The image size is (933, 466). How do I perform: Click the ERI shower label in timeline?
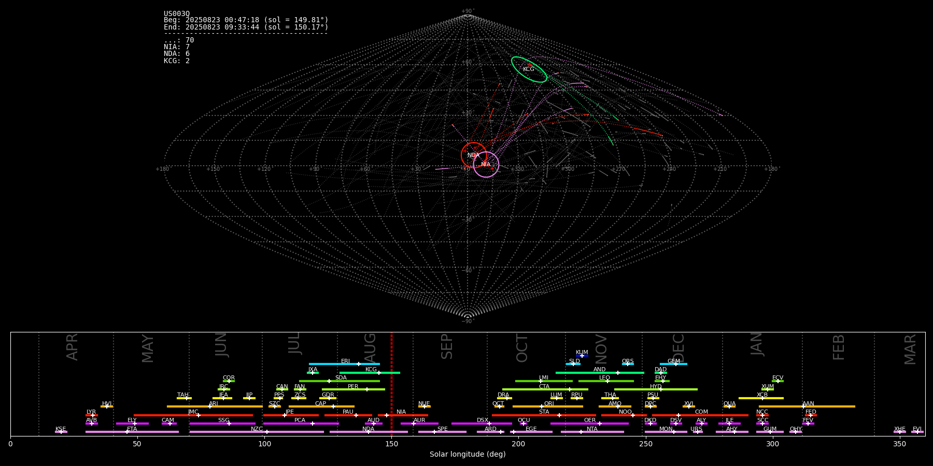coord(346,361)
